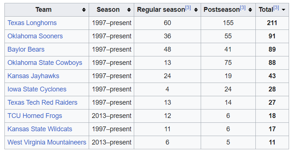Click the TCU Horned Frogs link
Screen dimensions: 292x153
(x=35, y=116)
